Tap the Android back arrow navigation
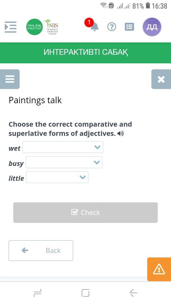Viewport: 171px width, 304px height. pos(133,293)
